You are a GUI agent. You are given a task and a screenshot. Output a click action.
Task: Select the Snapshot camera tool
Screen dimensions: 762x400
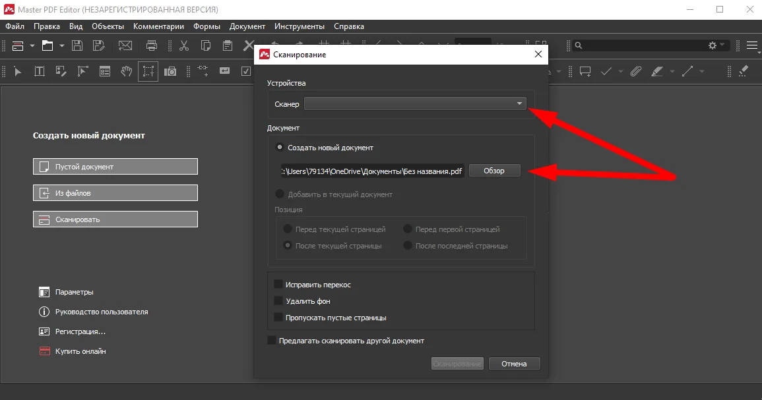[170, 71]
